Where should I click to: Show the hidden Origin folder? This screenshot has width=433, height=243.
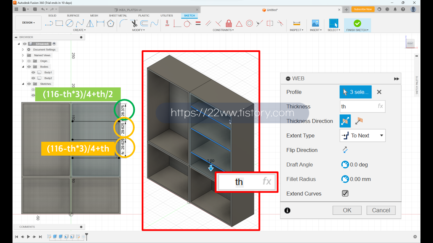point(29,61)
